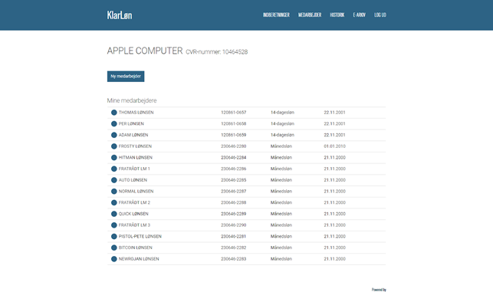Click the blue dot beside ADAM LØNSEN

(x=113, y=135)
